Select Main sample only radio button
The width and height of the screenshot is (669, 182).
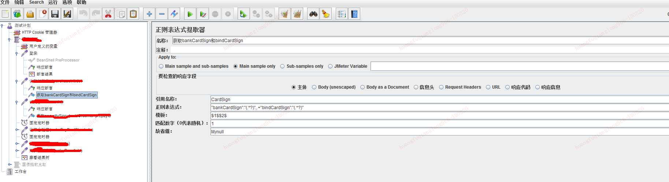click(x=254, y=66)
